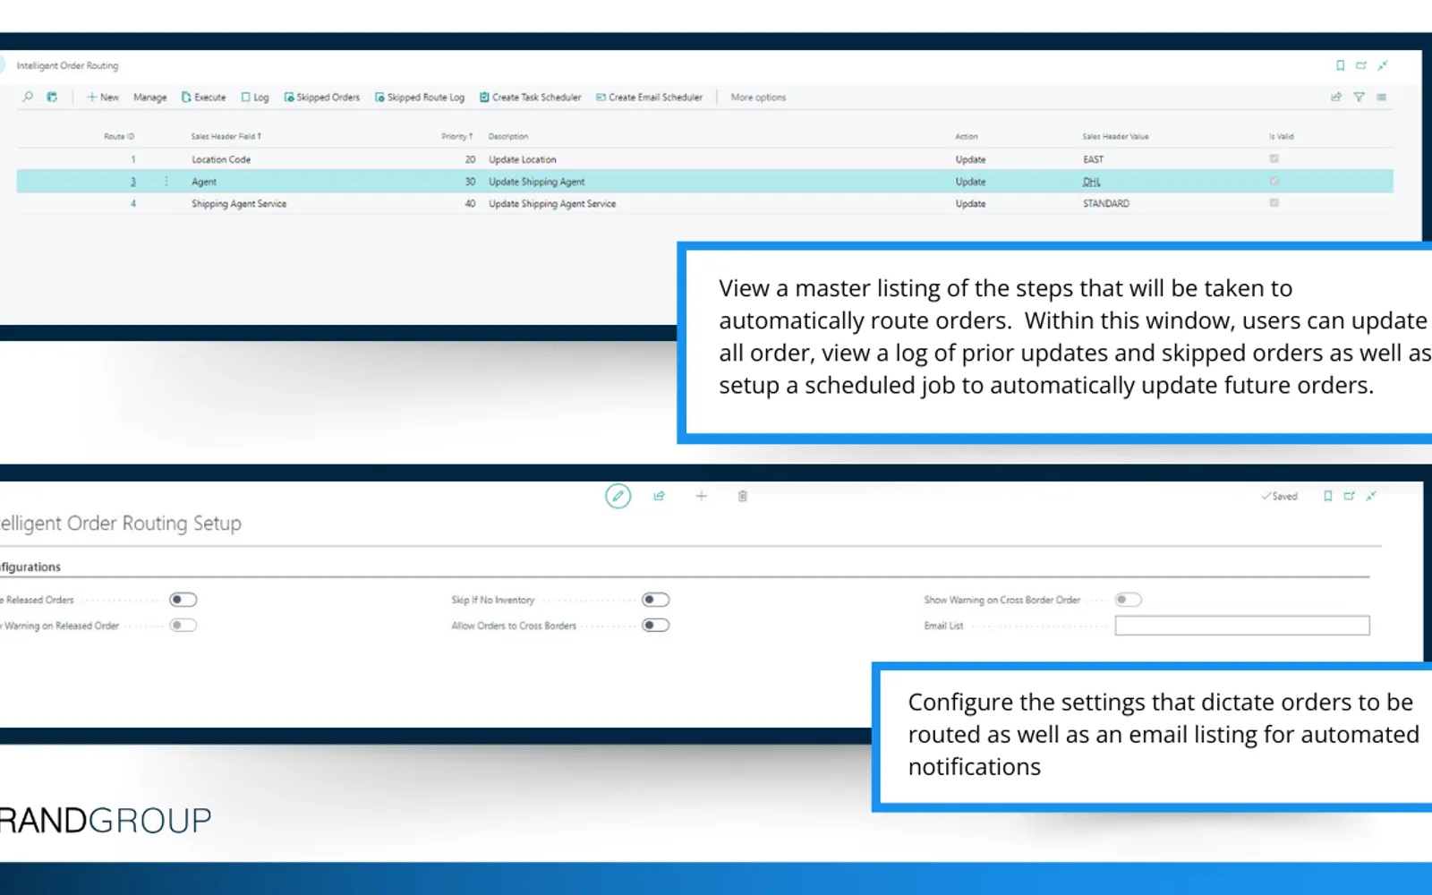Click the share icon in routing list toolbar
Viewport: 1432px width, 895px height.
point(1336,97)
